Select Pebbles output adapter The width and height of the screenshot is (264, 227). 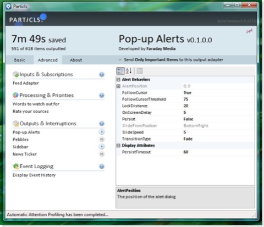(20, 140)
